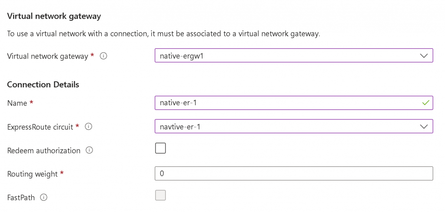Enable the Redeem authorization checkbox
This screenshot has width=445, height=212.
click(161, 149)
